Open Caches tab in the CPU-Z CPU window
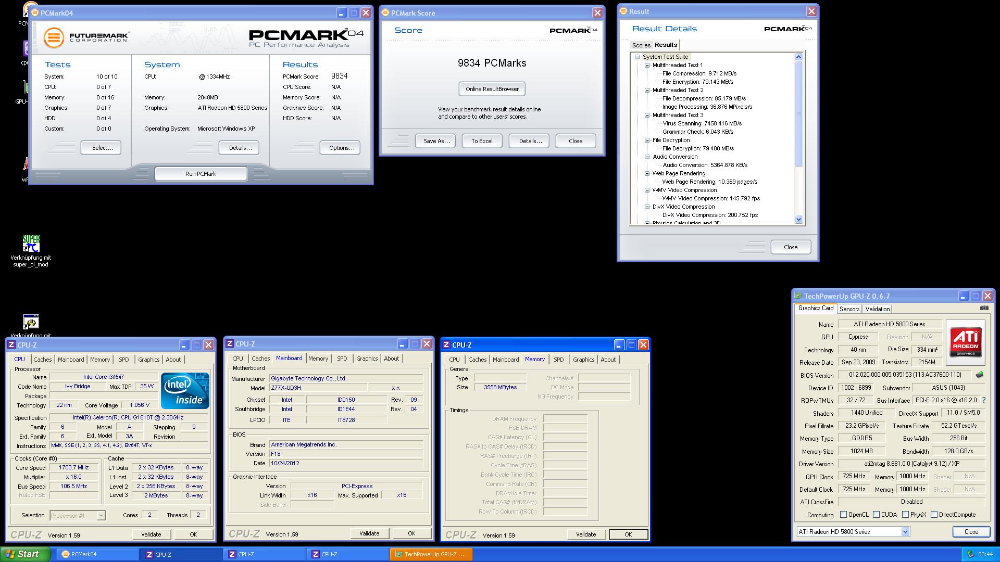Image resolution: width=1000 pixels, height=562 pixels. (43, 360)
